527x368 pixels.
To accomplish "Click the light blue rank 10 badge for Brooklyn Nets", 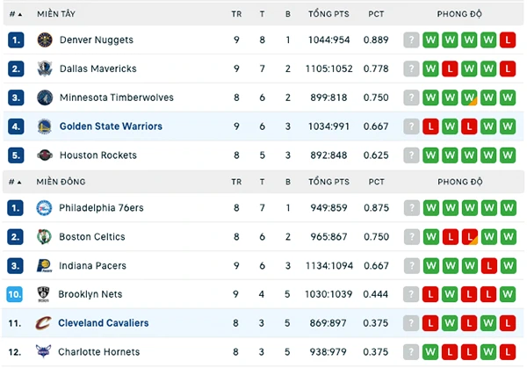I will click(x=15, y=294).
